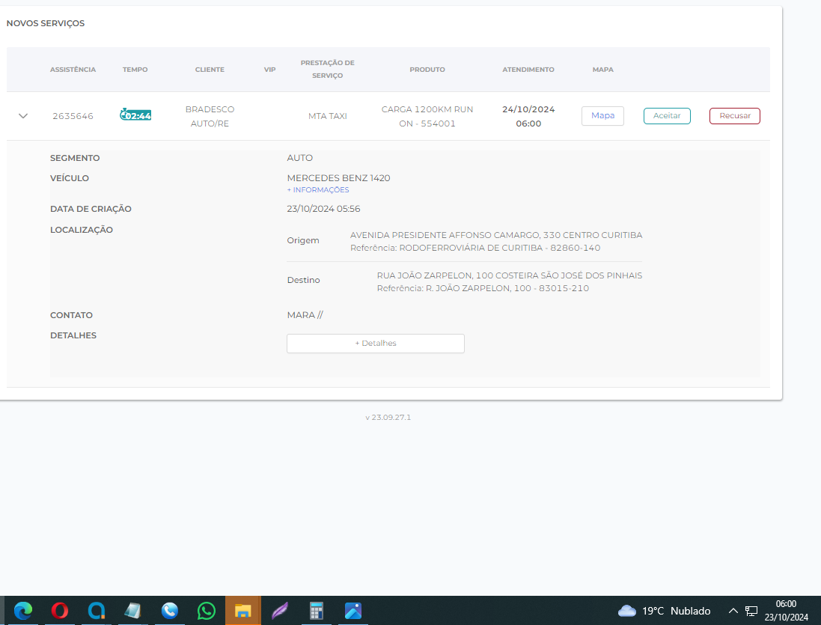Click MTA TAXI service provider cell
The height and width of the screenshot is (625, 821).
pos(327,116)
